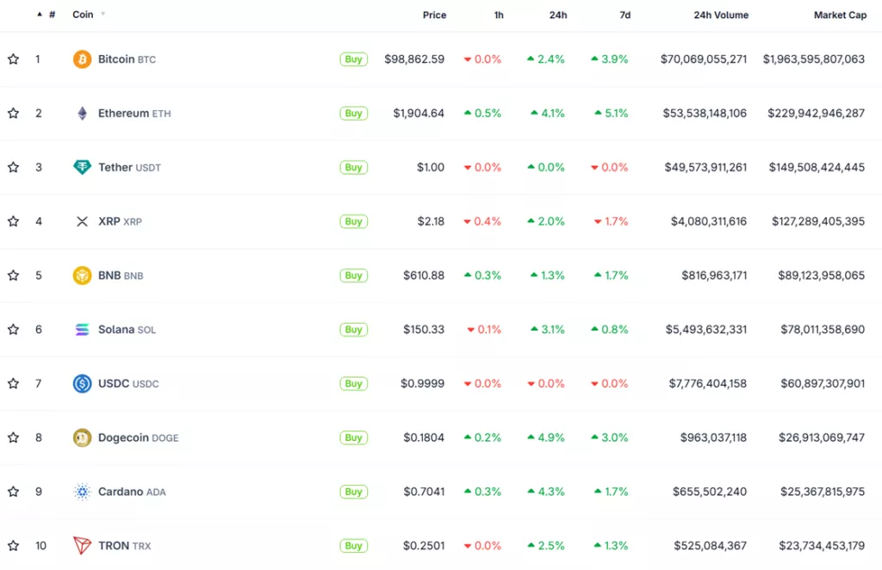The height and width of the screenshot is (570, 882).
Task: Sort by the Price column header
Action: [x=434, y=15]
